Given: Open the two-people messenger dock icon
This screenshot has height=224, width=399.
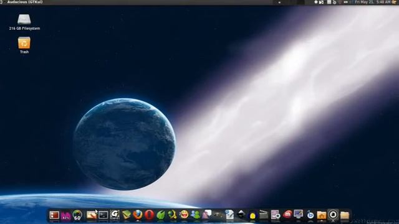Looking at the screenshot, I should (x=195, y=215).
